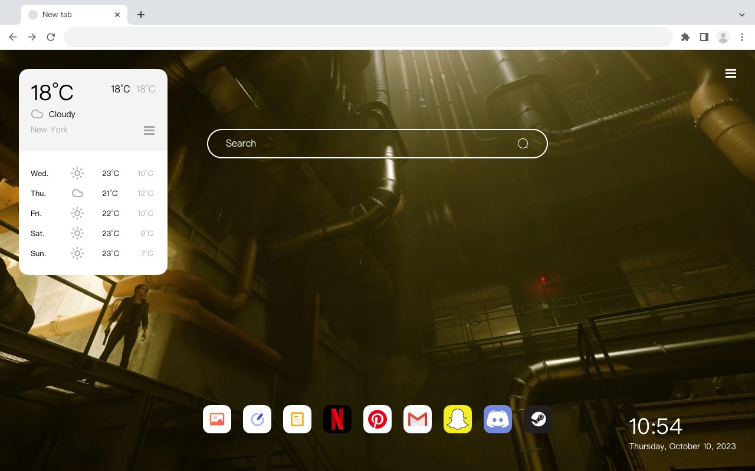The height and width of the screenshot is (471, 755).
Task: Open the Chrome profile avatar
Action: tap(723, 37)
